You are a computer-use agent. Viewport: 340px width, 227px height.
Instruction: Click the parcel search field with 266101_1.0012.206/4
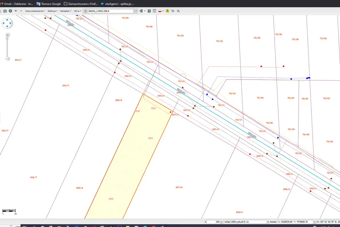[110, 11]
